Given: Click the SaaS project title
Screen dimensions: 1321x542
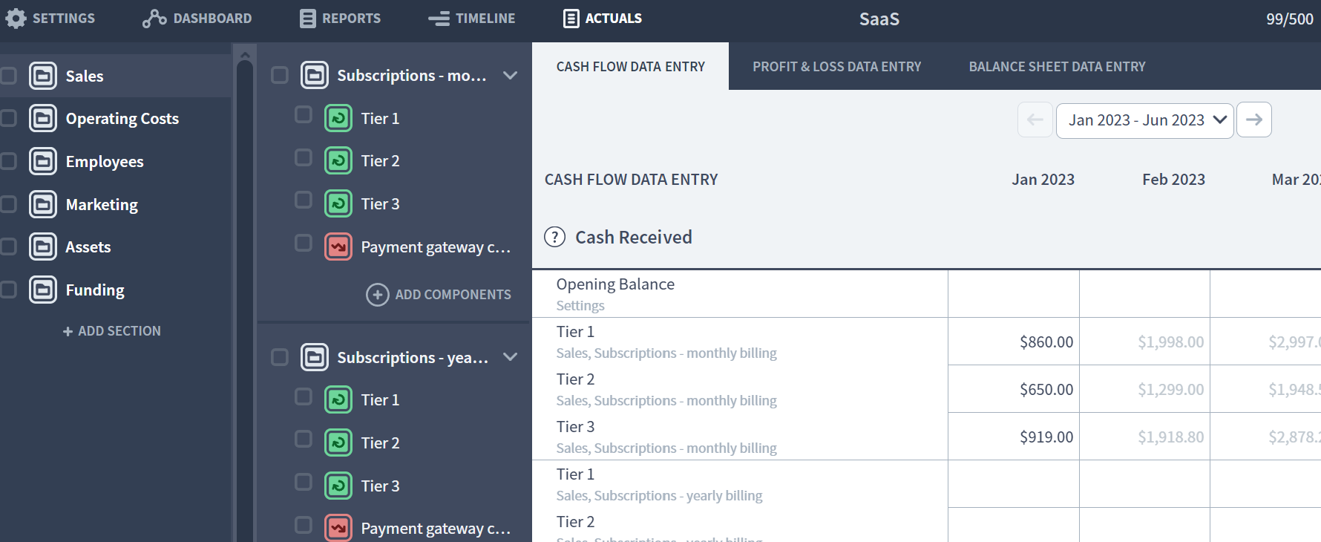Looking at the screenshot, I should point(879,19).
